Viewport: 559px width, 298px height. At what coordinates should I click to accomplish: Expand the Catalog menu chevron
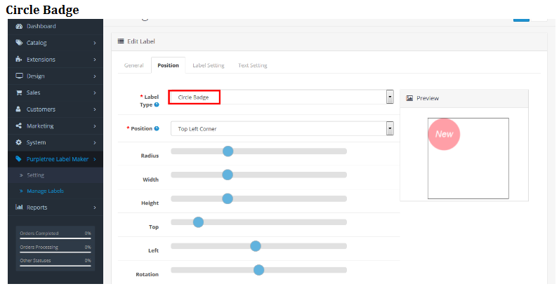click(95, 43)
